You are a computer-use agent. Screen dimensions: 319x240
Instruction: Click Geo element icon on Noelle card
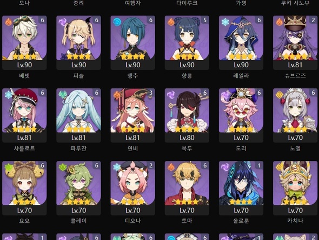[279, 95]
